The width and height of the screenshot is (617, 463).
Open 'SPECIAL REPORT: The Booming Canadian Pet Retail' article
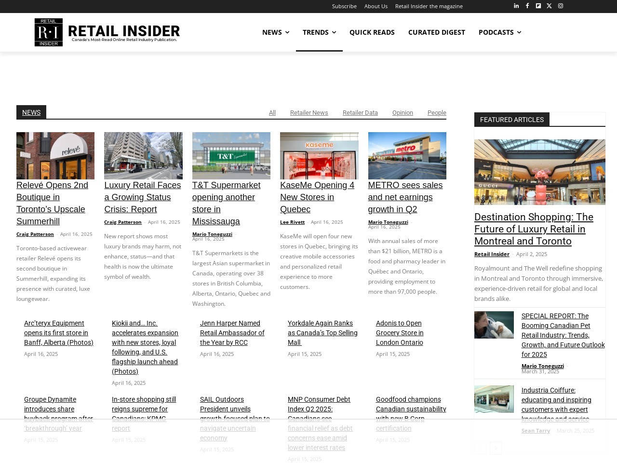(x=563, y=335)
